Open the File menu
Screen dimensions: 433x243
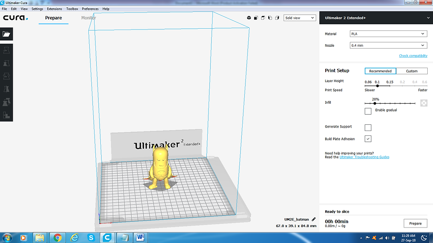[4, 9]
